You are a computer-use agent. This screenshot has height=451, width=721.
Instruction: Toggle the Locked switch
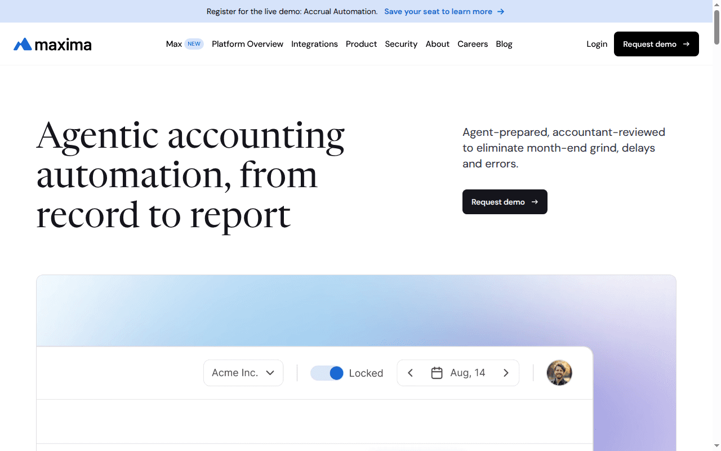pyautogui.click(x=327, y=373)
